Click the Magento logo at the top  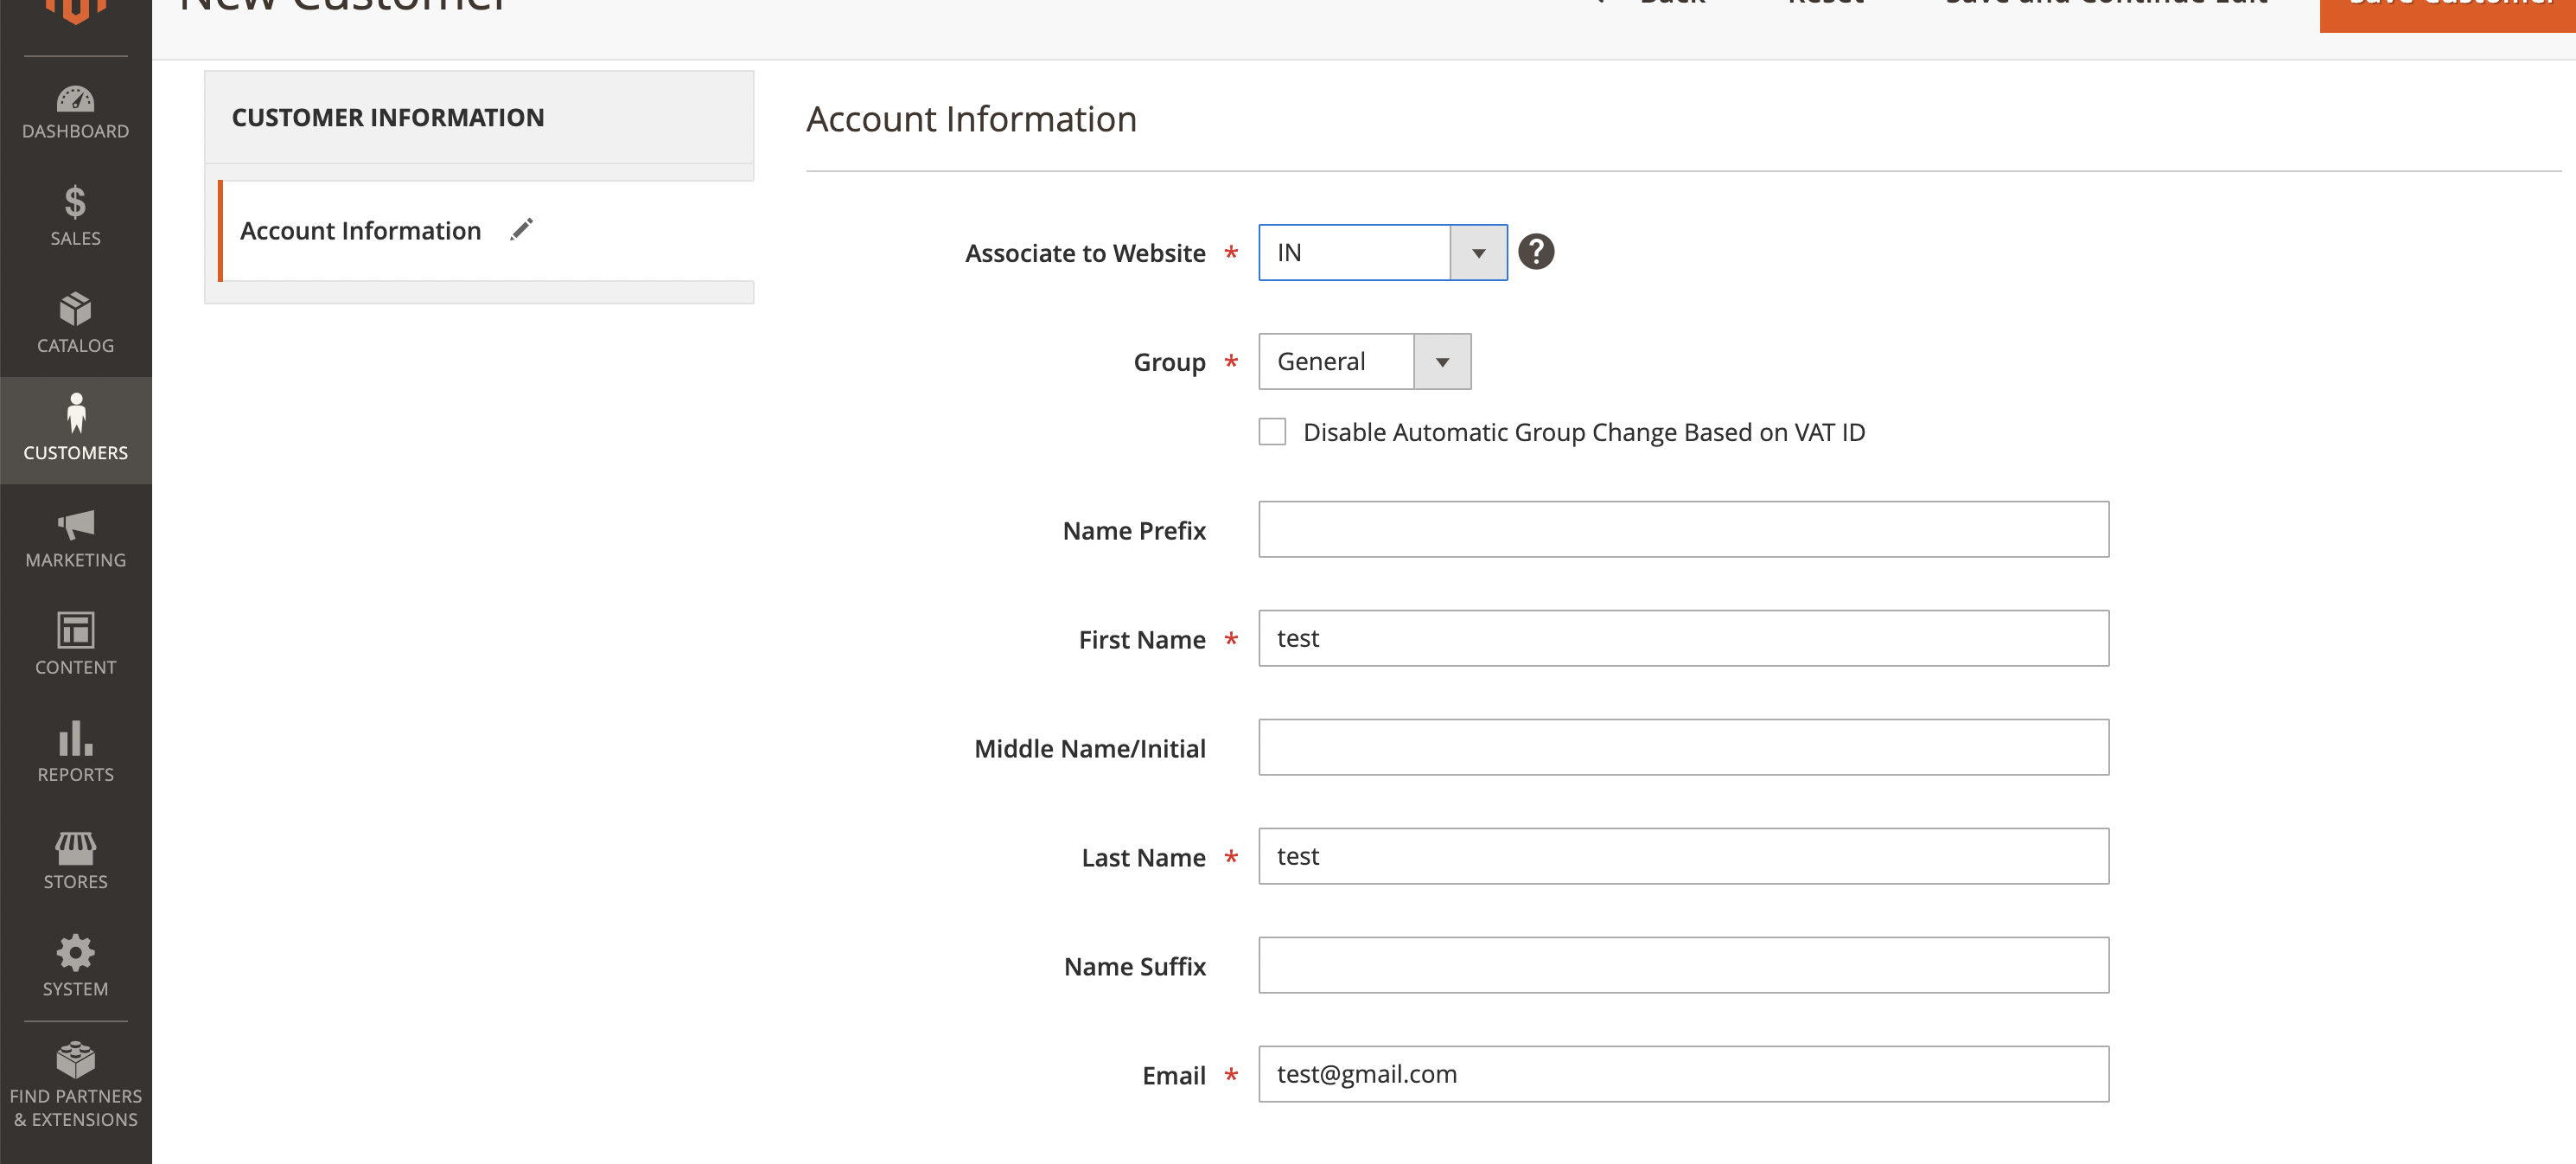[75, 10]
